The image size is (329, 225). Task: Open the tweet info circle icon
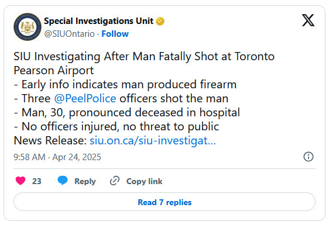point(309,157)
